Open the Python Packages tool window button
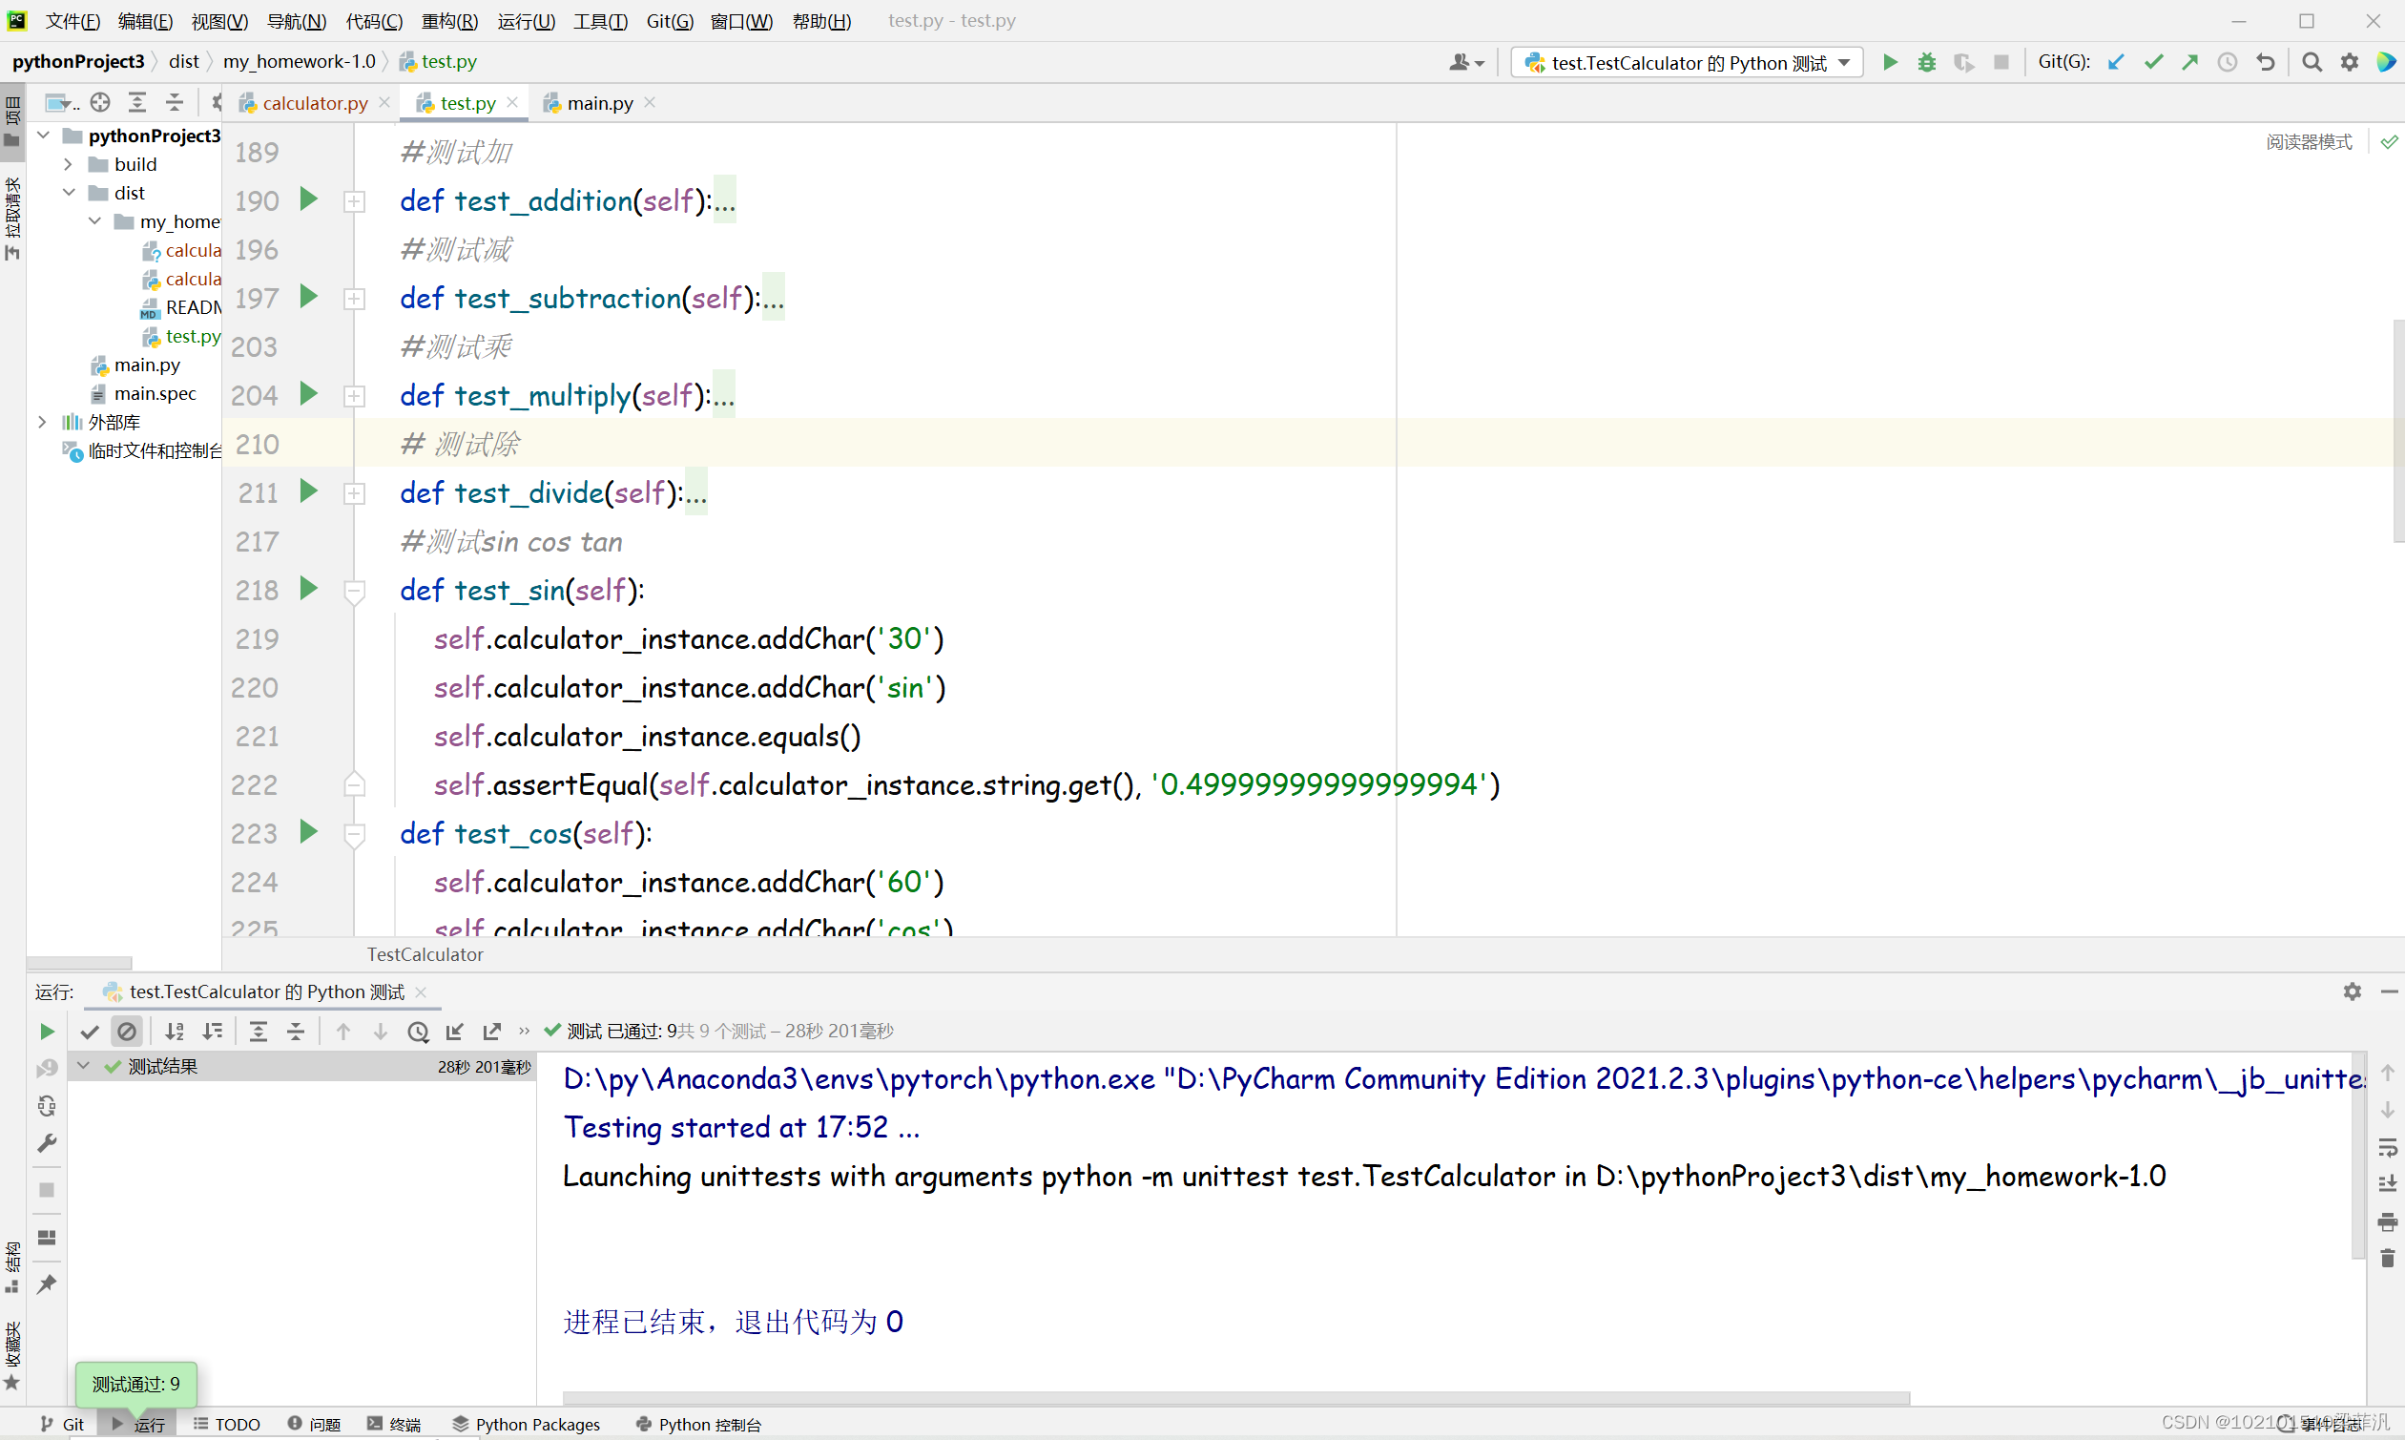The image size is (2405, 1440). point(527,1424)
